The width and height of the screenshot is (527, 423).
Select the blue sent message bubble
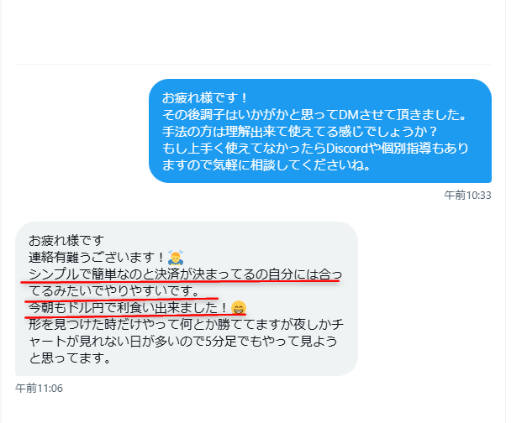coord(320,131)
